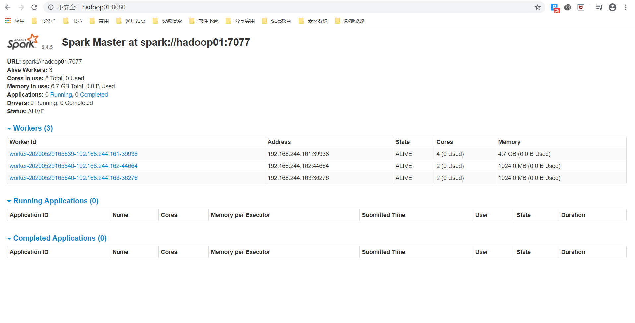Select address 192.168.244.162:44664 cell
Screen dimensions: 635x323
click(x=329, y=166)
